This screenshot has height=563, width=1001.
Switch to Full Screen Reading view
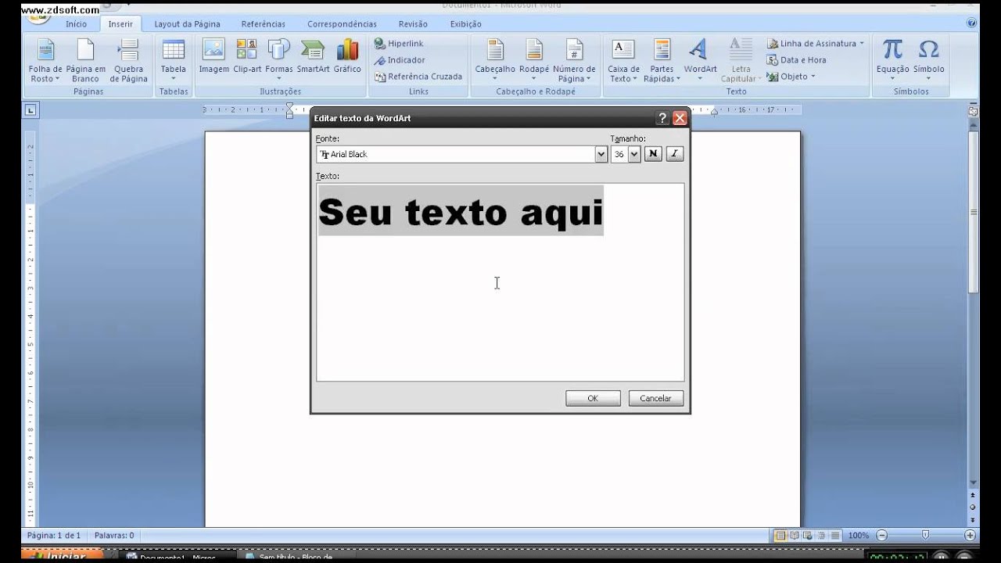point(793,536)
